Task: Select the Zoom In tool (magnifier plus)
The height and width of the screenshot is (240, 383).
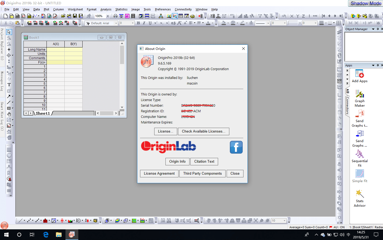Action: pos(9,38)
